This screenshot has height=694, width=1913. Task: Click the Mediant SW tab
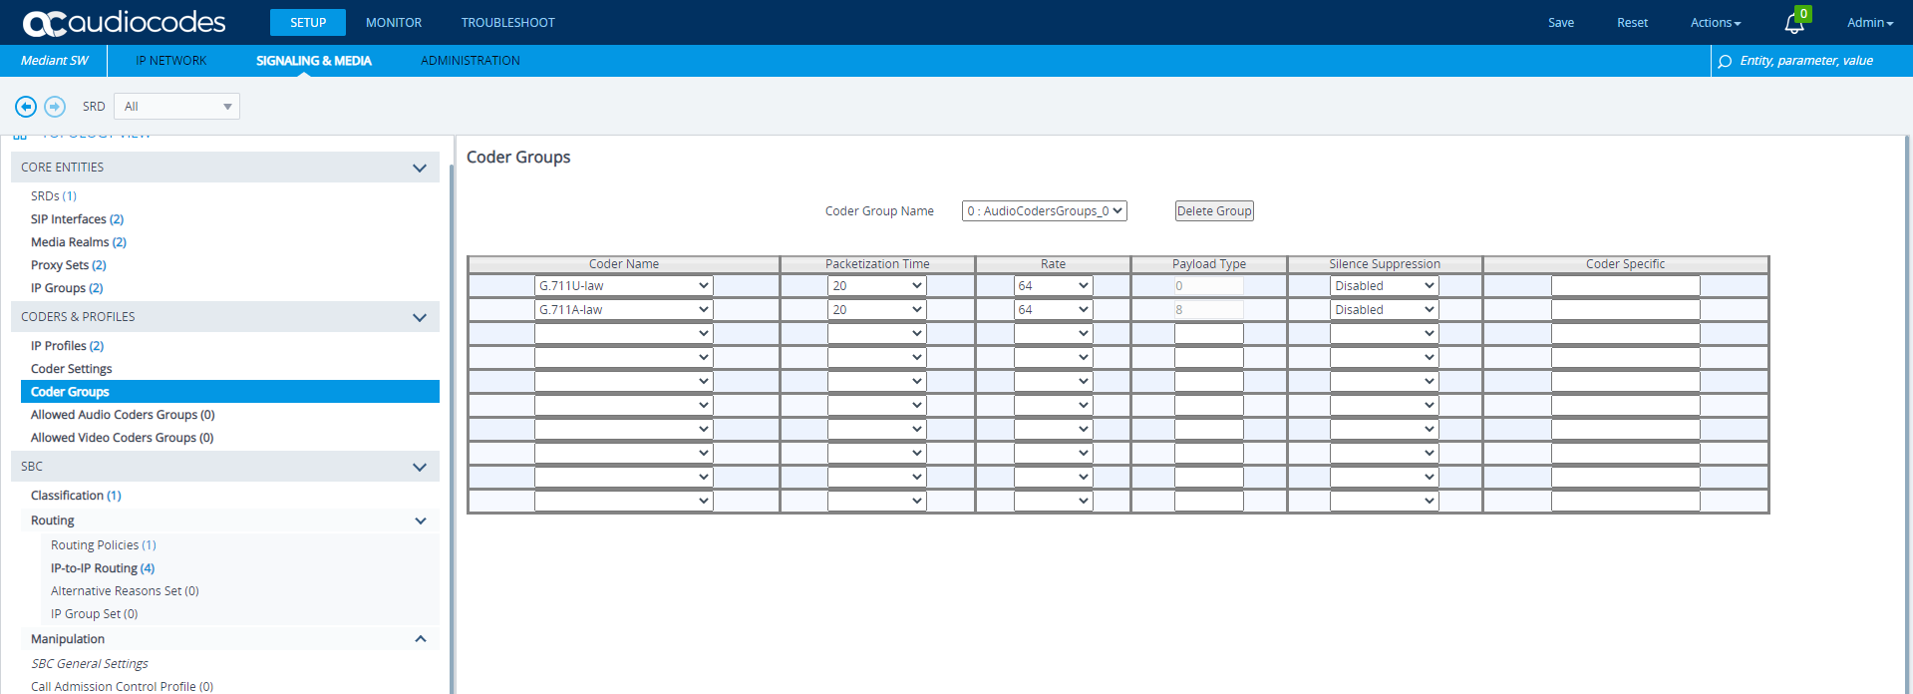55,61
